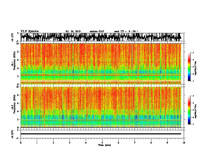This screenshot has width=207, height=160.
Task: Click time axis tick label "7"
Action: [135, 143]
